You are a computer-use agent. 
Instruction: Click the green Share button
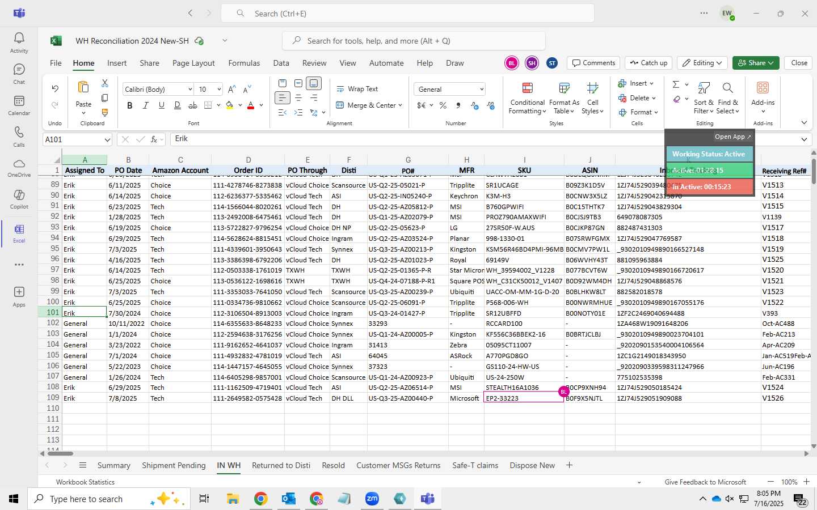click(x=755, y=63)
